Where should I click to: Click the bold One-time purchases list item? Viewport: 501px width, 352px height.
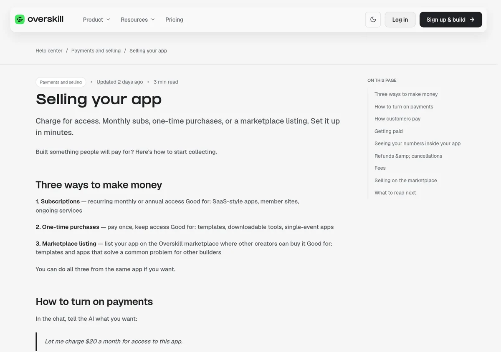point(68,227)
